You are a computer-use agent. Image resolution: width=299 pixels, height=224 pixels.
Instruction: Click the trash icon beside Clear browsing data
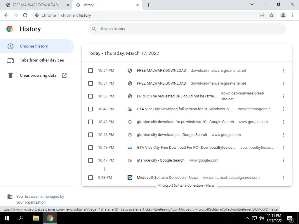click(x=11, y=76)
